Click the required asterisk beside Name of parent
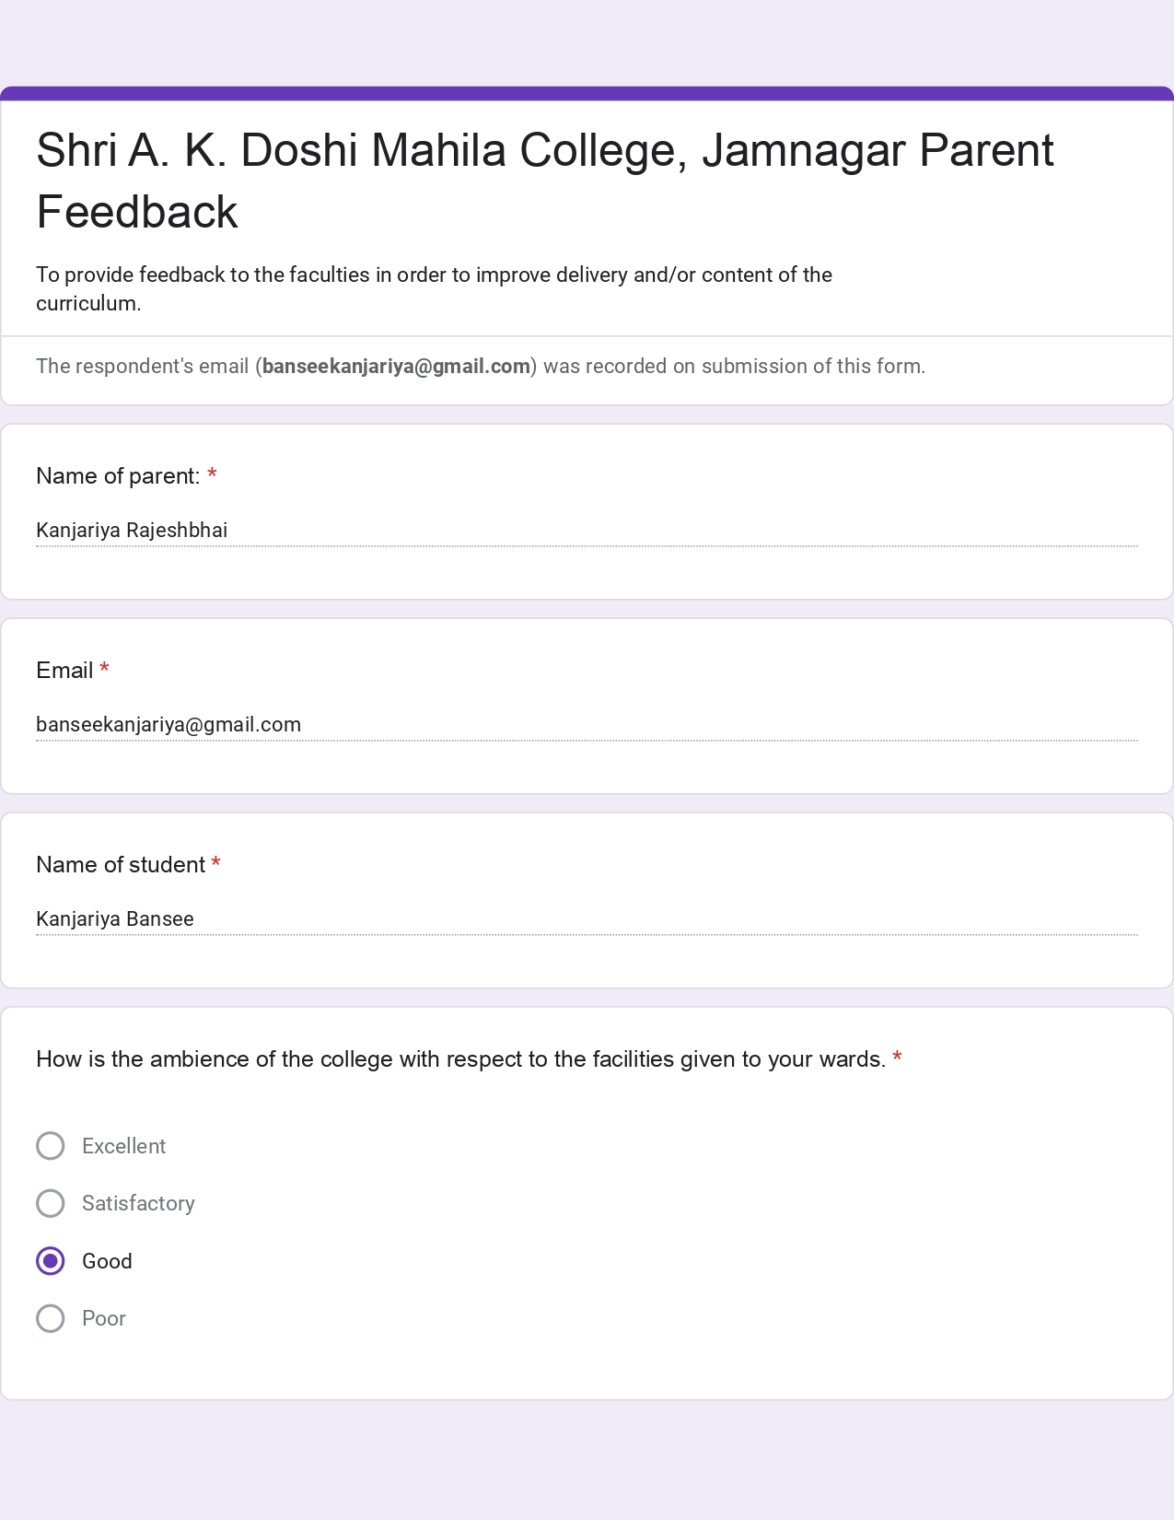The width and height of the screenshot is (1174, 1520). pyautogui.click(x=212, y=475)
